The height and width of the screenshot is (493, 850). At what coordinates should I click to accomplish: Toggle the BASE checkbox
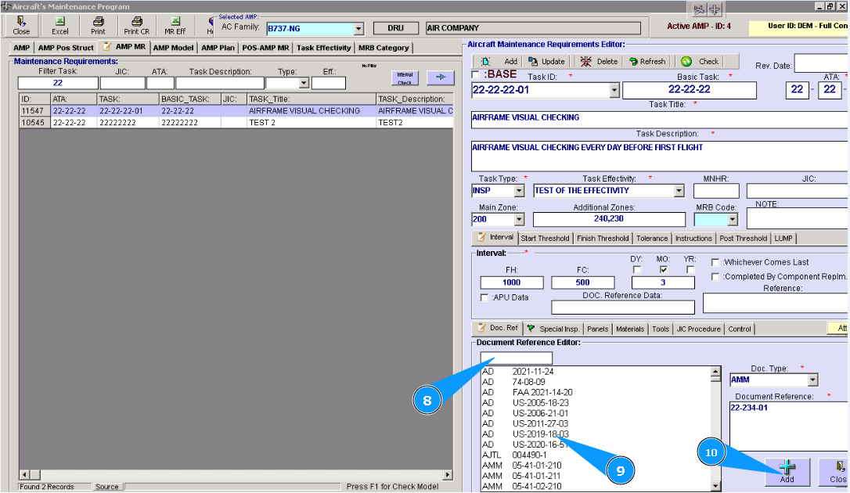click(477, 75)
